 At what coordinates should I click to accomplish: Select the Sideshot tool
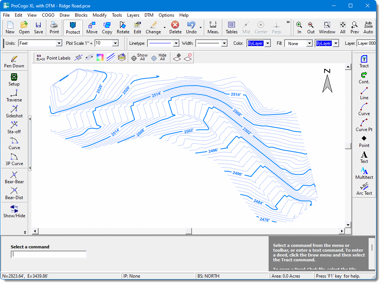[x=14, y=111]
